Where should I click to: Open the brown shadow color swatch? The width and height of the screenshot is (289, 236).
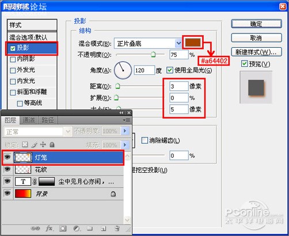coord(193,42)
